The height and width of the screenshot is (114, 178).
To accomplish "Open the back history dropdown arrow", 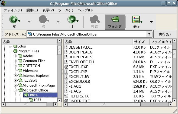I will coord(29,22).
